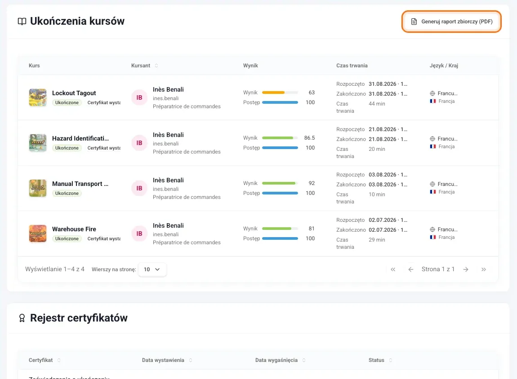Click the Wynik column header
The image size is (517, 379).
(250, 66)
